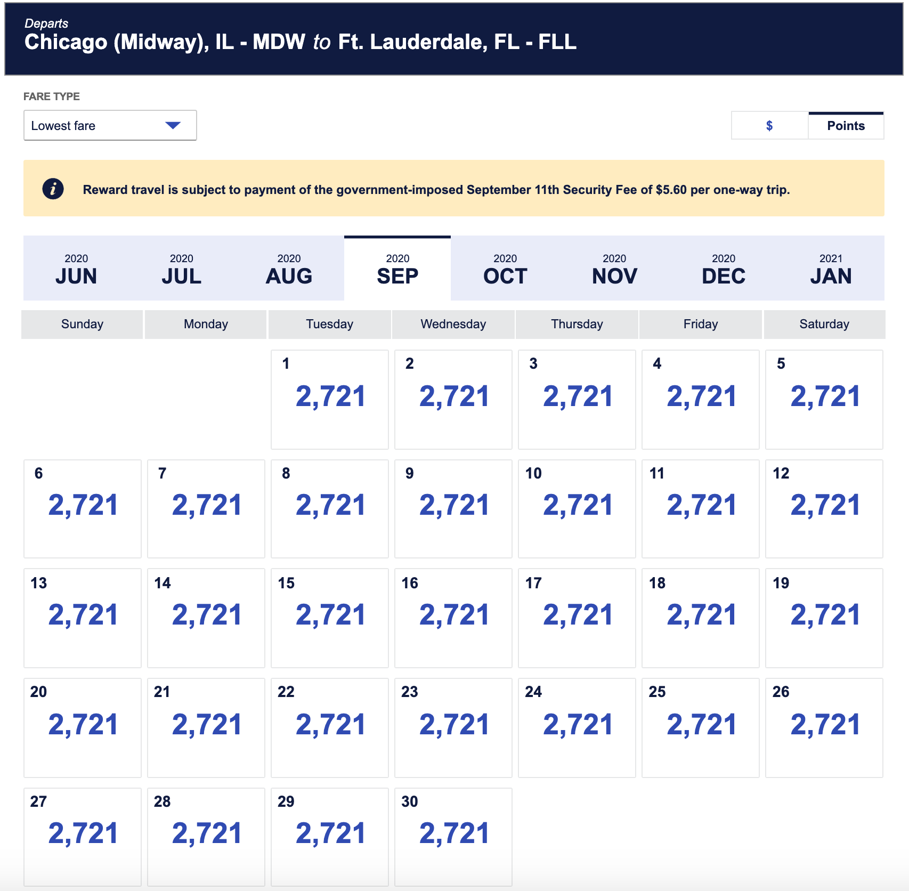The height and width of the screenshot is (891, 909).
Task: Click the info icon in the reward notice
Action: [53, 189]
